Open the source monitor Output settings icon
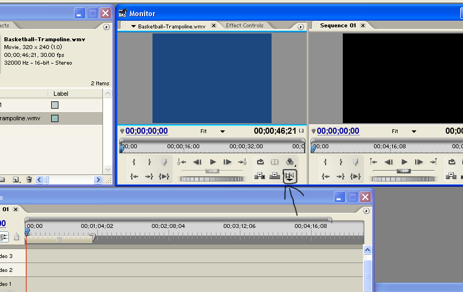The image size is (463, 292). (289, 162)
